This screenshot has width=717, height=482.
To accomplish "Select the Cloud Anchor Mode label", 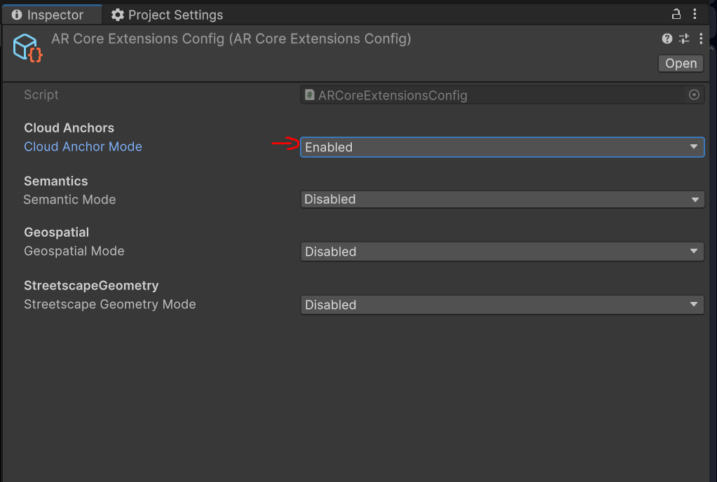I will [83, 147].
